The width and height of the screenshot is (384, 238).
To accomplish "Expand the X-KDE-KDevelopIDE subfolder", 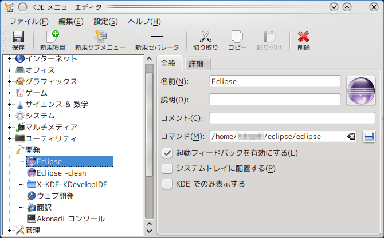I will (21, 184).
